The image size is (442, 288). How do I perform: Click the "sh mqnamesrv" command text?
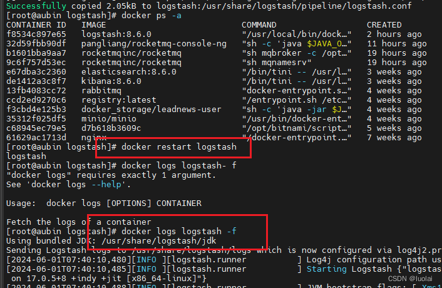[x=277, y=63]
